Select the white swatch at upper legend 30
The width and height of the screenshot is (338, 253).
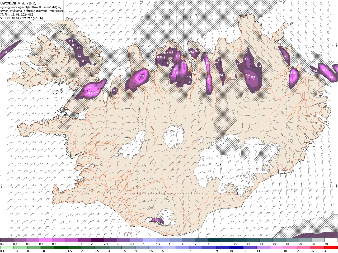[x=331, y=240]
